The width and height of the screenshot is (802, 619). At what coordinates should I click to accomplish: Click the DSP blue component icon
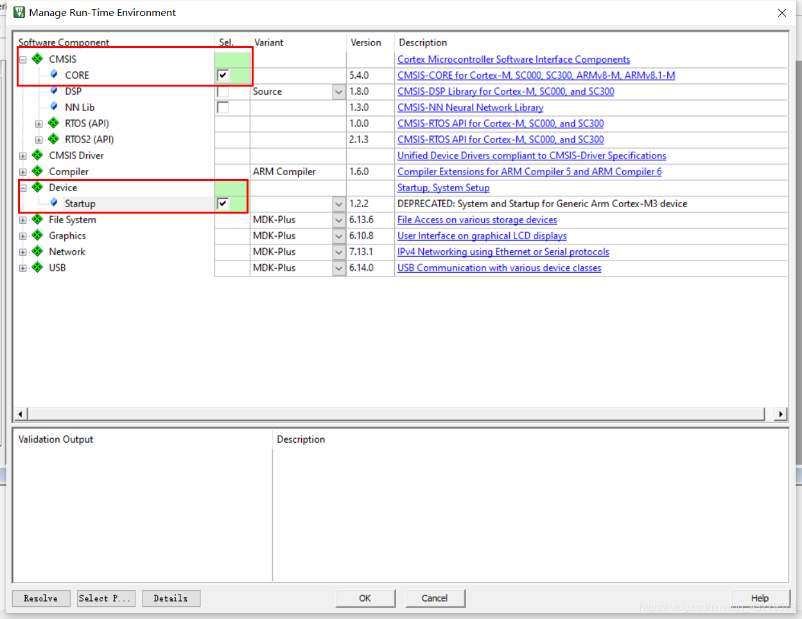click(x=54, y=90)
